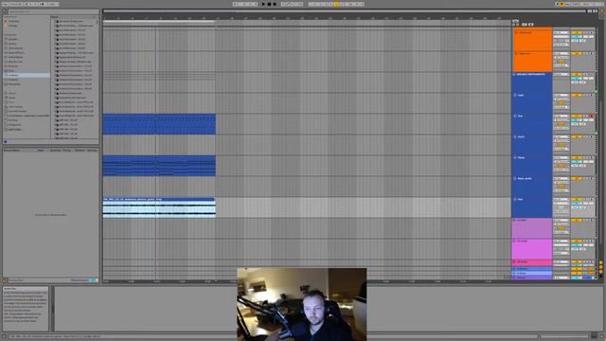Select the highlighted Samples category
606x341 pixels.
click(27, 75)
